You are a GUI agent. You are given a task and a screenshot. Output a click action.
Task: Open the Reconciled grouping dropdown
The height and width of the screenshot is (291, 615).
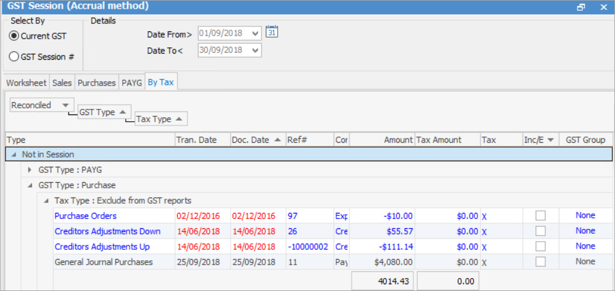coord(65,105)
